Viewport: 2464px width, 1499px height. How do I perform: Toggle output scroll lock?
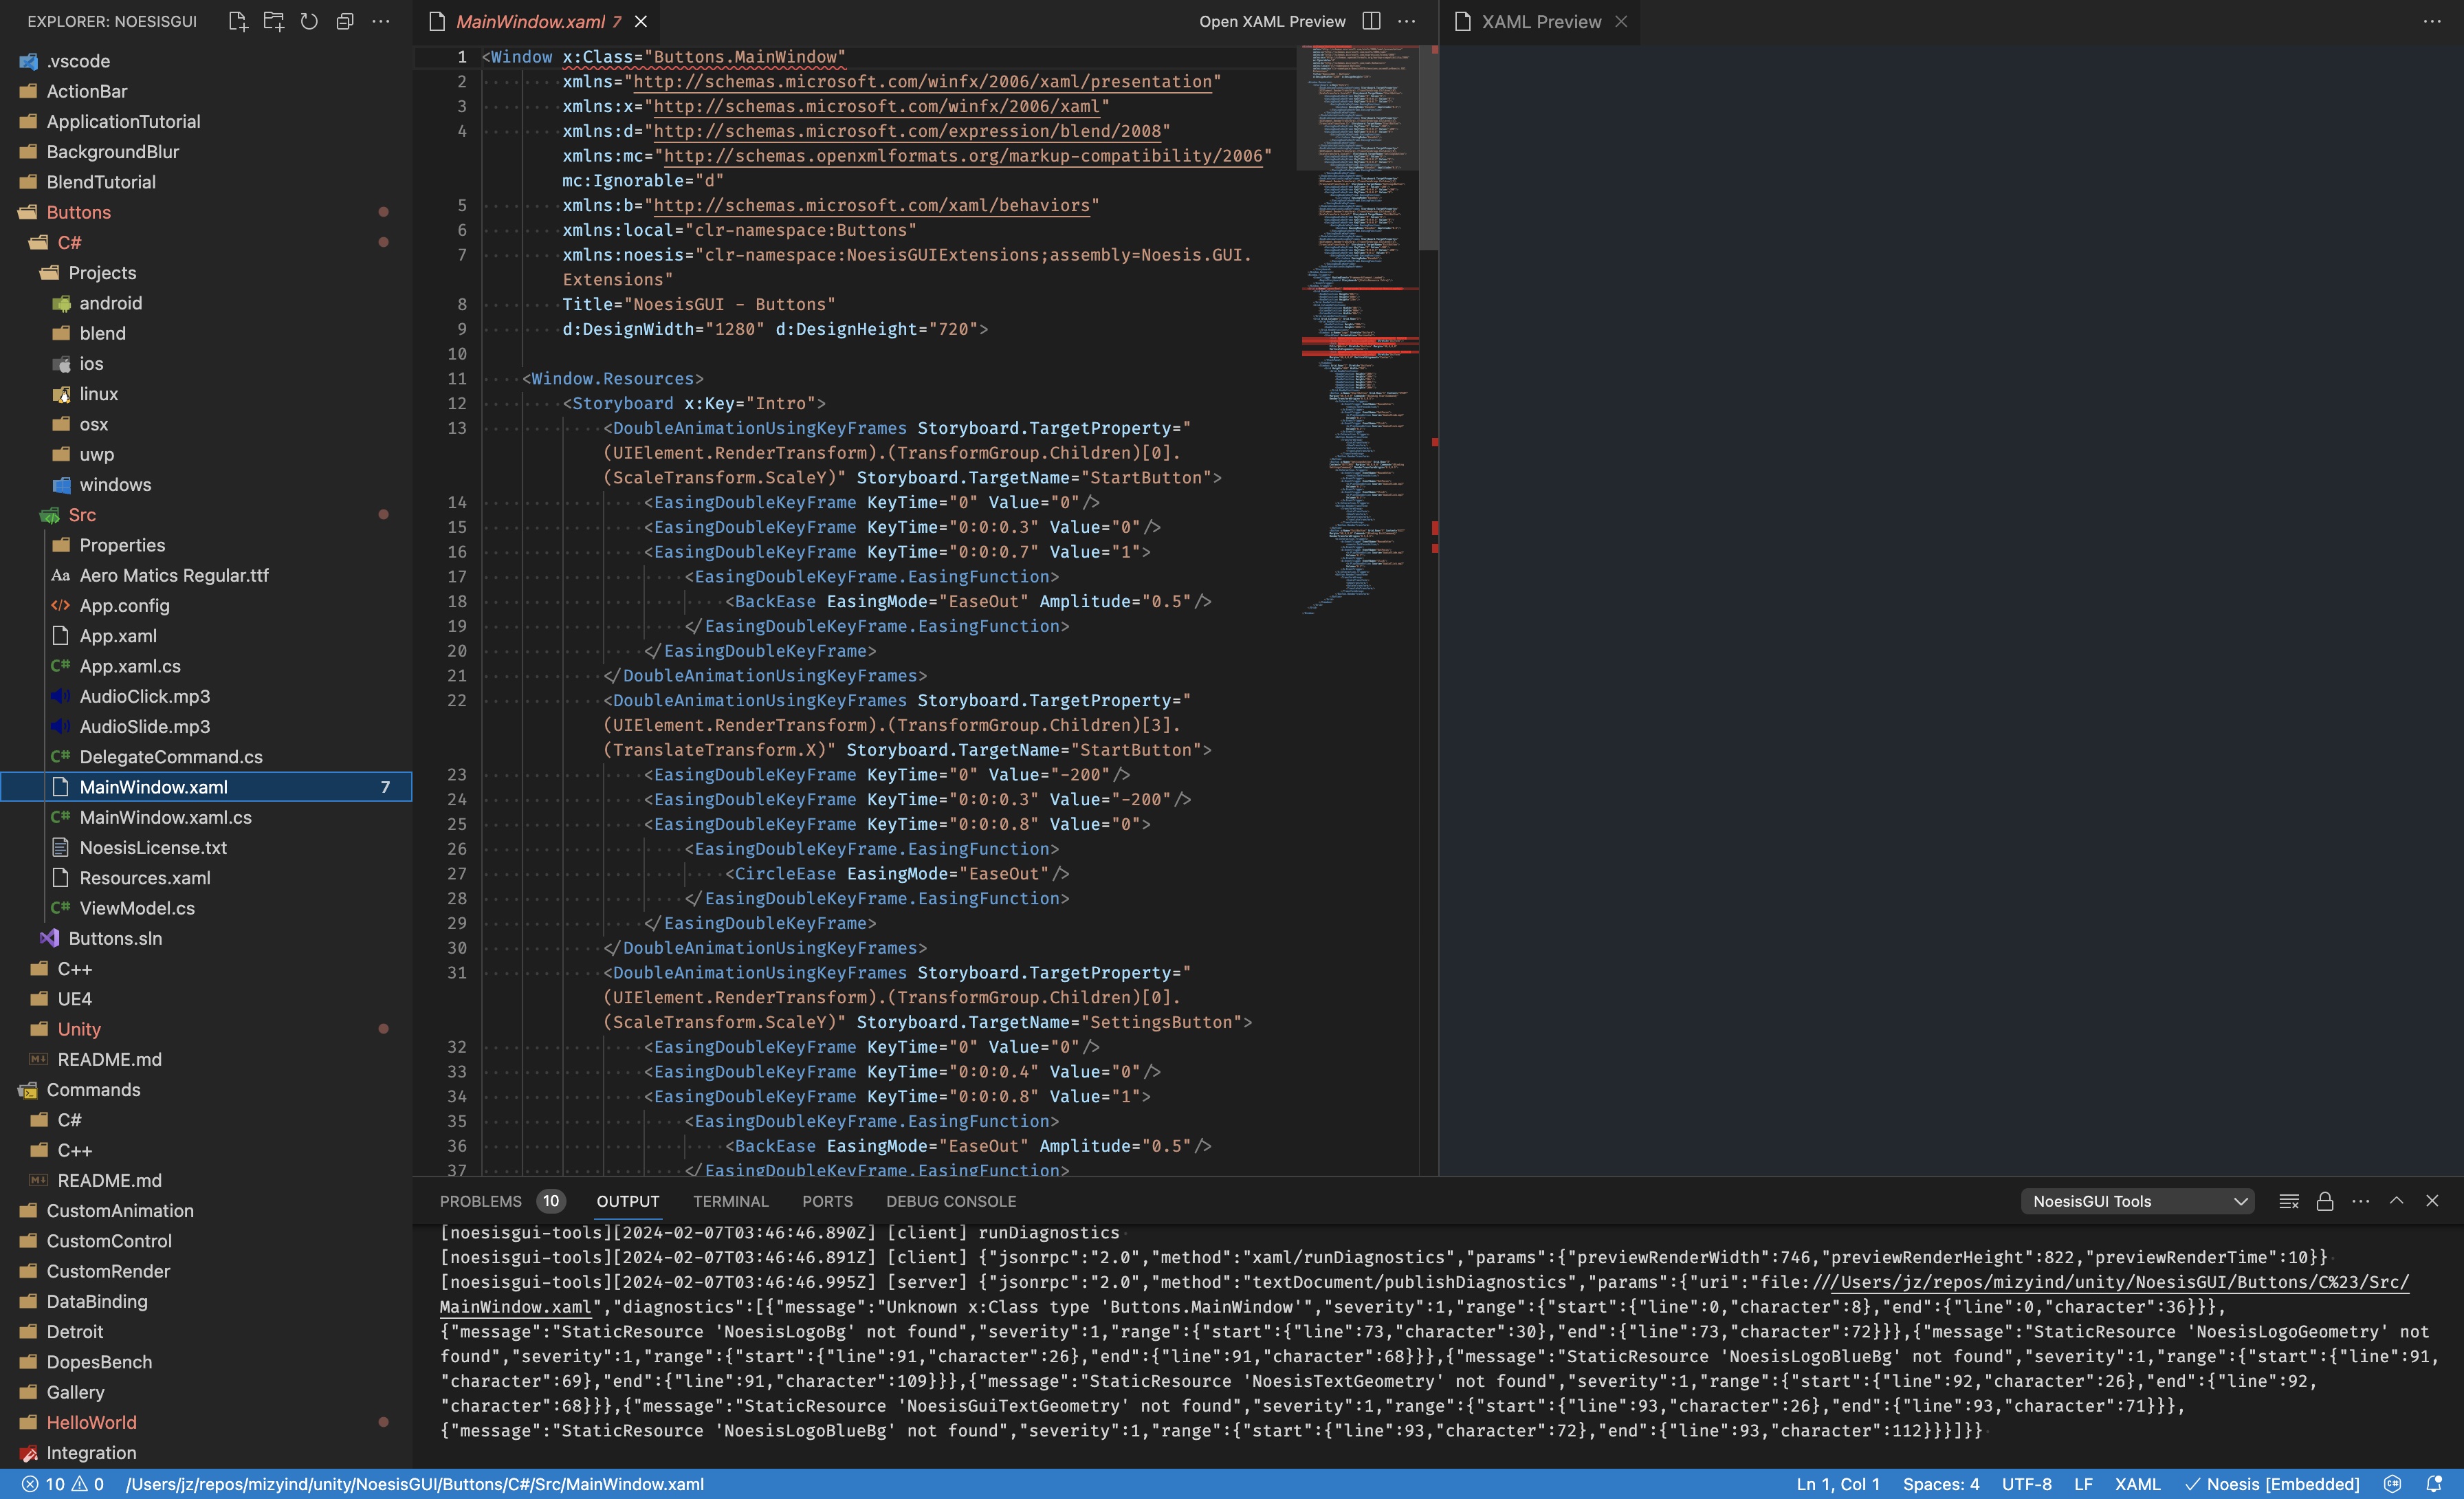coord(2325,1201)
